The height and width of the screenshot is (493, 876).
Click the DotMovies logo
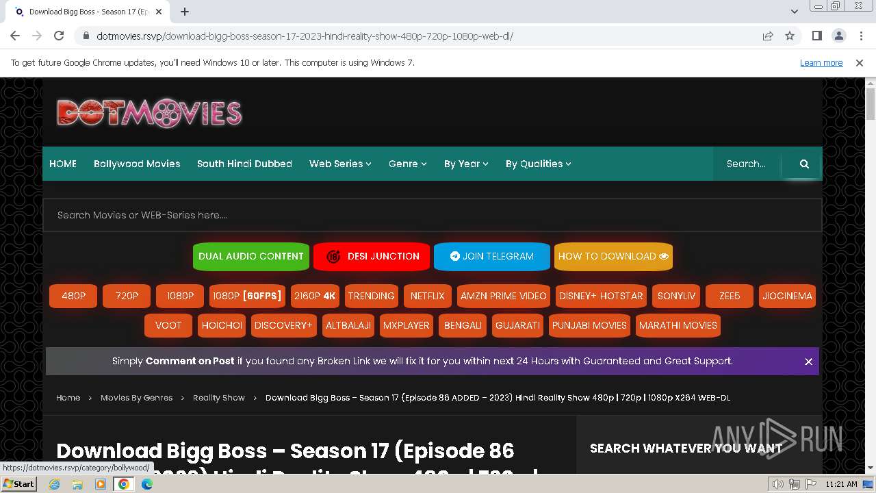[149, 113]
